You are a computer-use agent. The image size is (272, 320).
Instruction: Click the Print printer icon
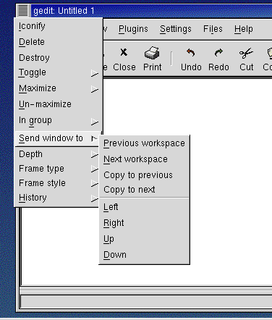coord(152,53)
